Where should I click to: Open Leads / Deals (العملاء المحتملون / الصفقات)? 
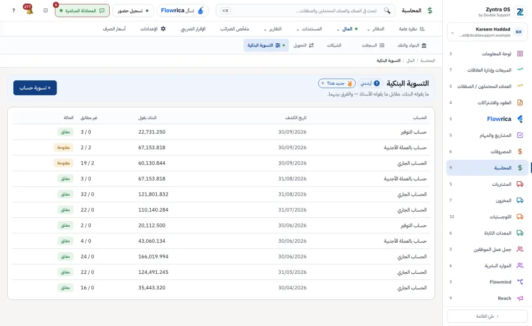(487, 86)
